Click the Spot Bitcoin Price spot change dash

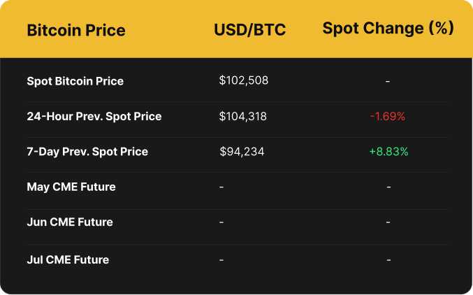[x=388, y=81]
